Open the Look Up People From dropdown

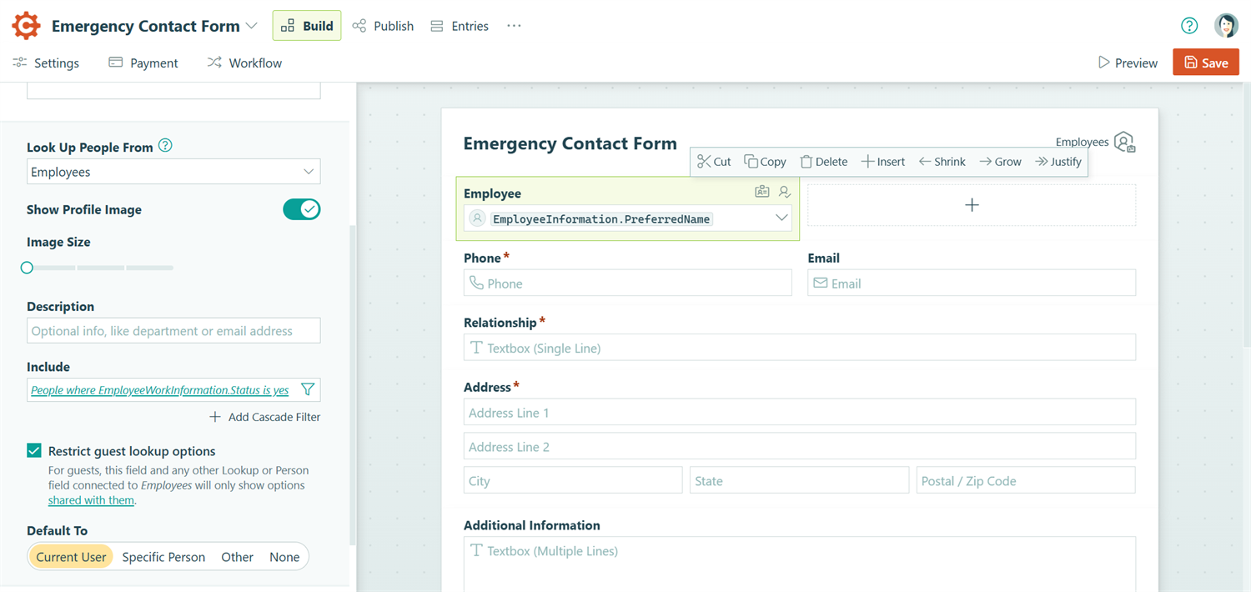[x=173, y=172]
